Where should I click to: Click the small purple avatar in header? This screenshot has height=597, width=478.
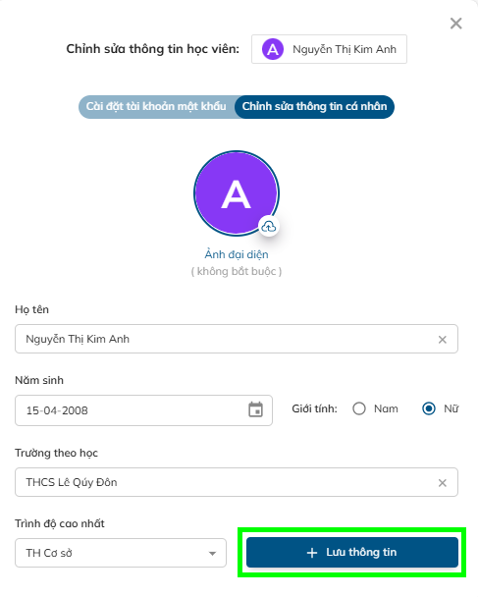point(273,49)
